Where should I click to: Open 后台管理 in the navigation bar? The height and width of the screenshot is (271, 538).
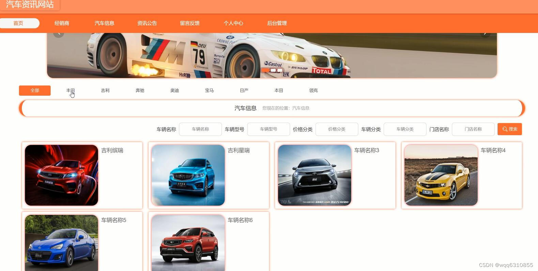click(277, 23)
